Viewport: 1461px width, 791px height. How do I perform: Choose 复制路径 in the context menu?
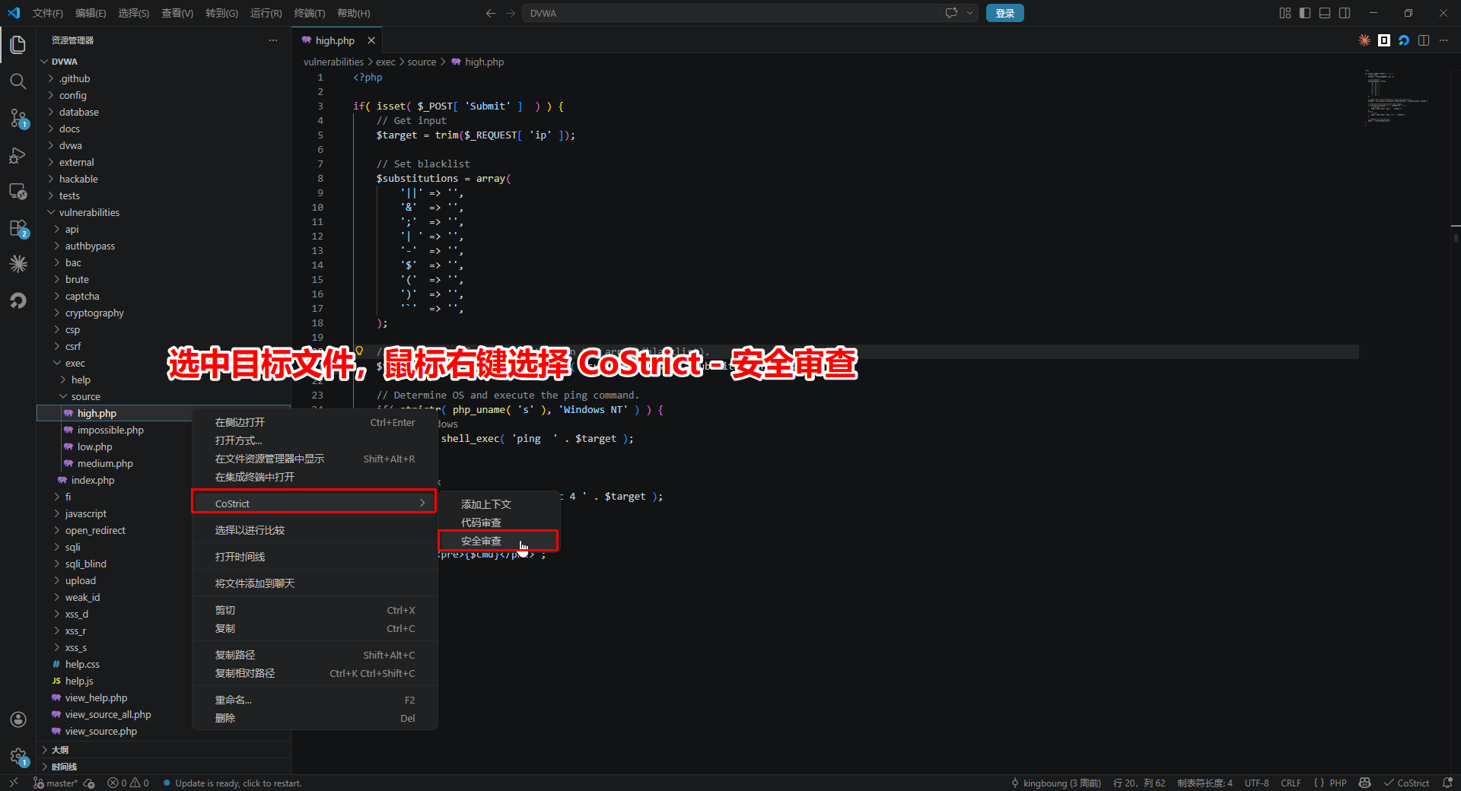tap(235, 655)
